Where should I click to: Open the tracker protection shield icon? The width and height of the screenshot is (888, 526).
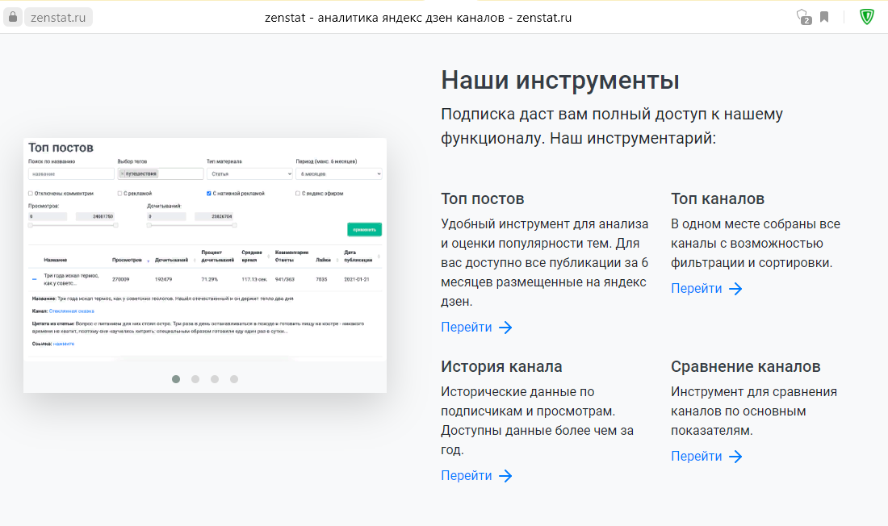[x=802, y=17]
